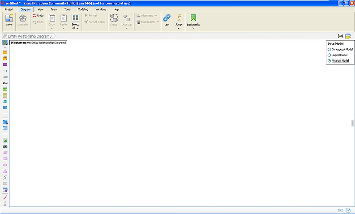Switch to the View ribbon tab
The height and width of the screenshot is (214, 355).
[x=40, y=9]
